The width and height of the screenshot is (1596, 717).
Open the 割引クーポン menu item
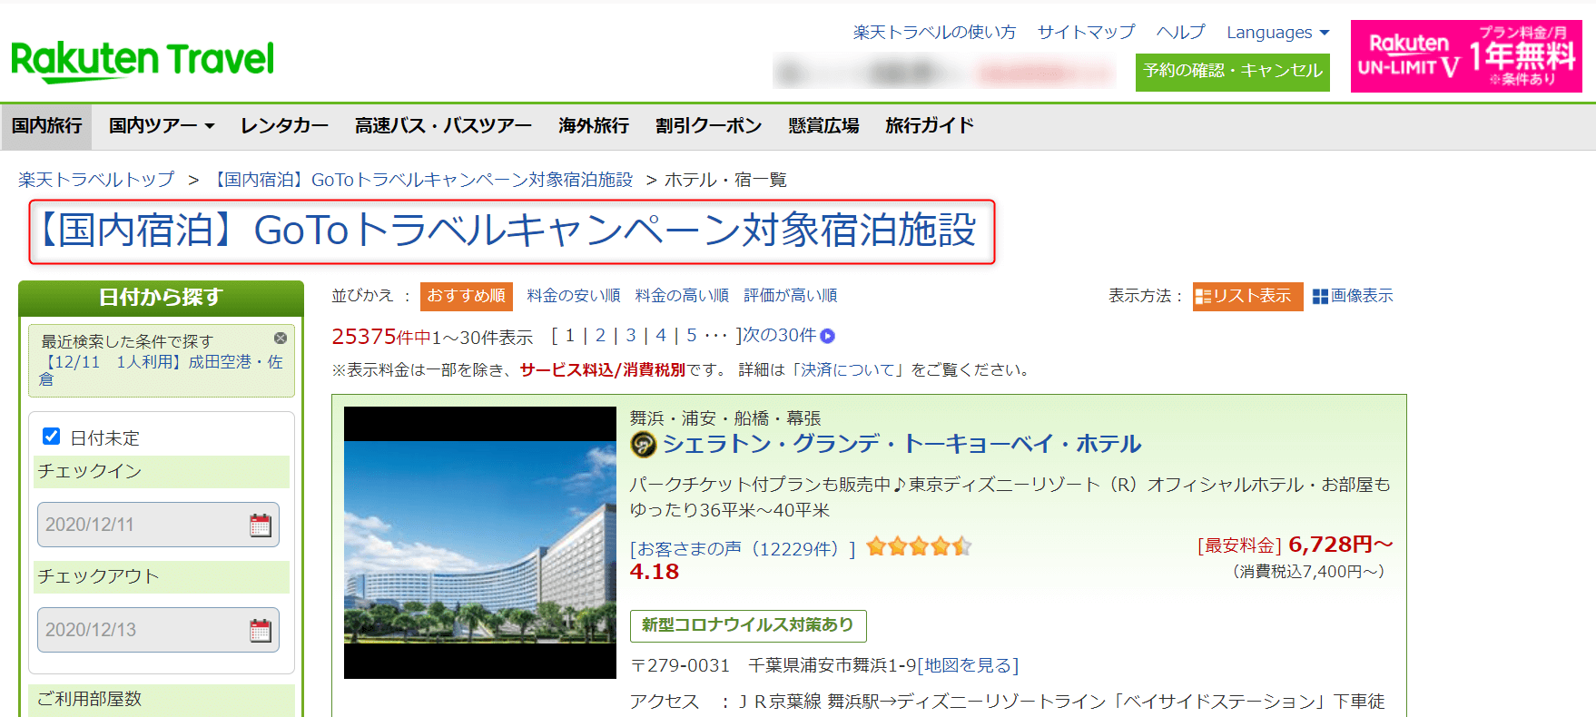click(x=708, y=126)
